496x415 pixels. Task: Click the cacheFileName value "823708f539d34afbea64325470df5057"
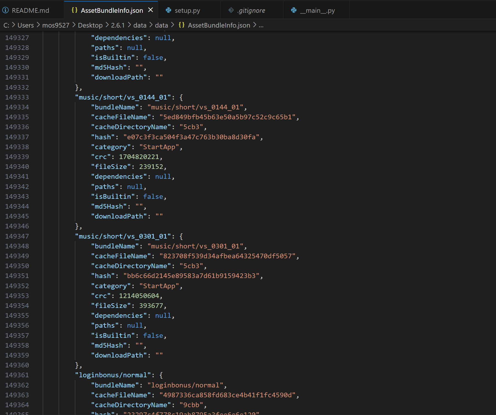[227, 256]
